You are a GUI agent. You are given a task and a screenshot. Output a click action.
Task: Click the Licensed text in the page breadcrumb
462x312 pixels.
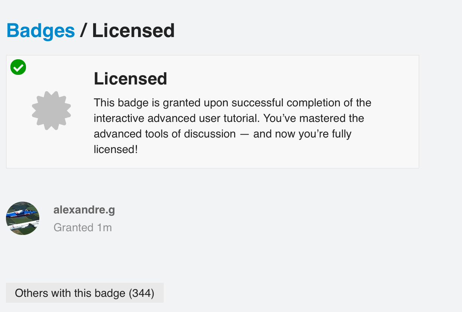pyautogui.click(x=133, y=31)
